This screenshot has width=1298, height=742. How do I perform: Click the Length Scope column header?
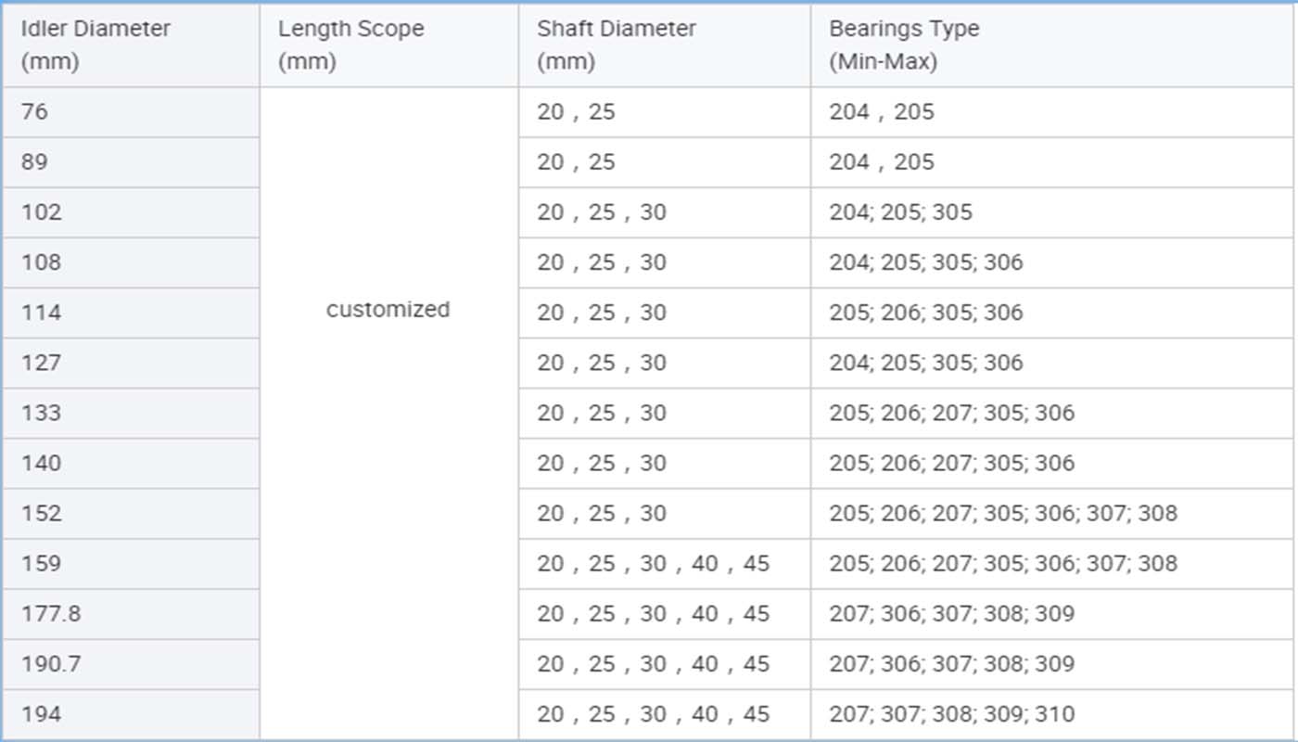389,45
